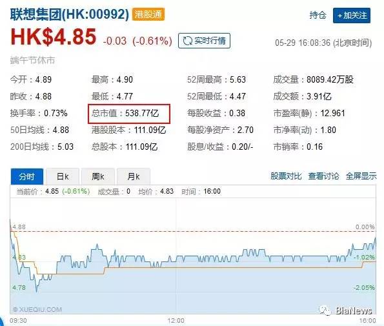
Task: Click the 12:00 time axis label
Action: coord(176,321)
